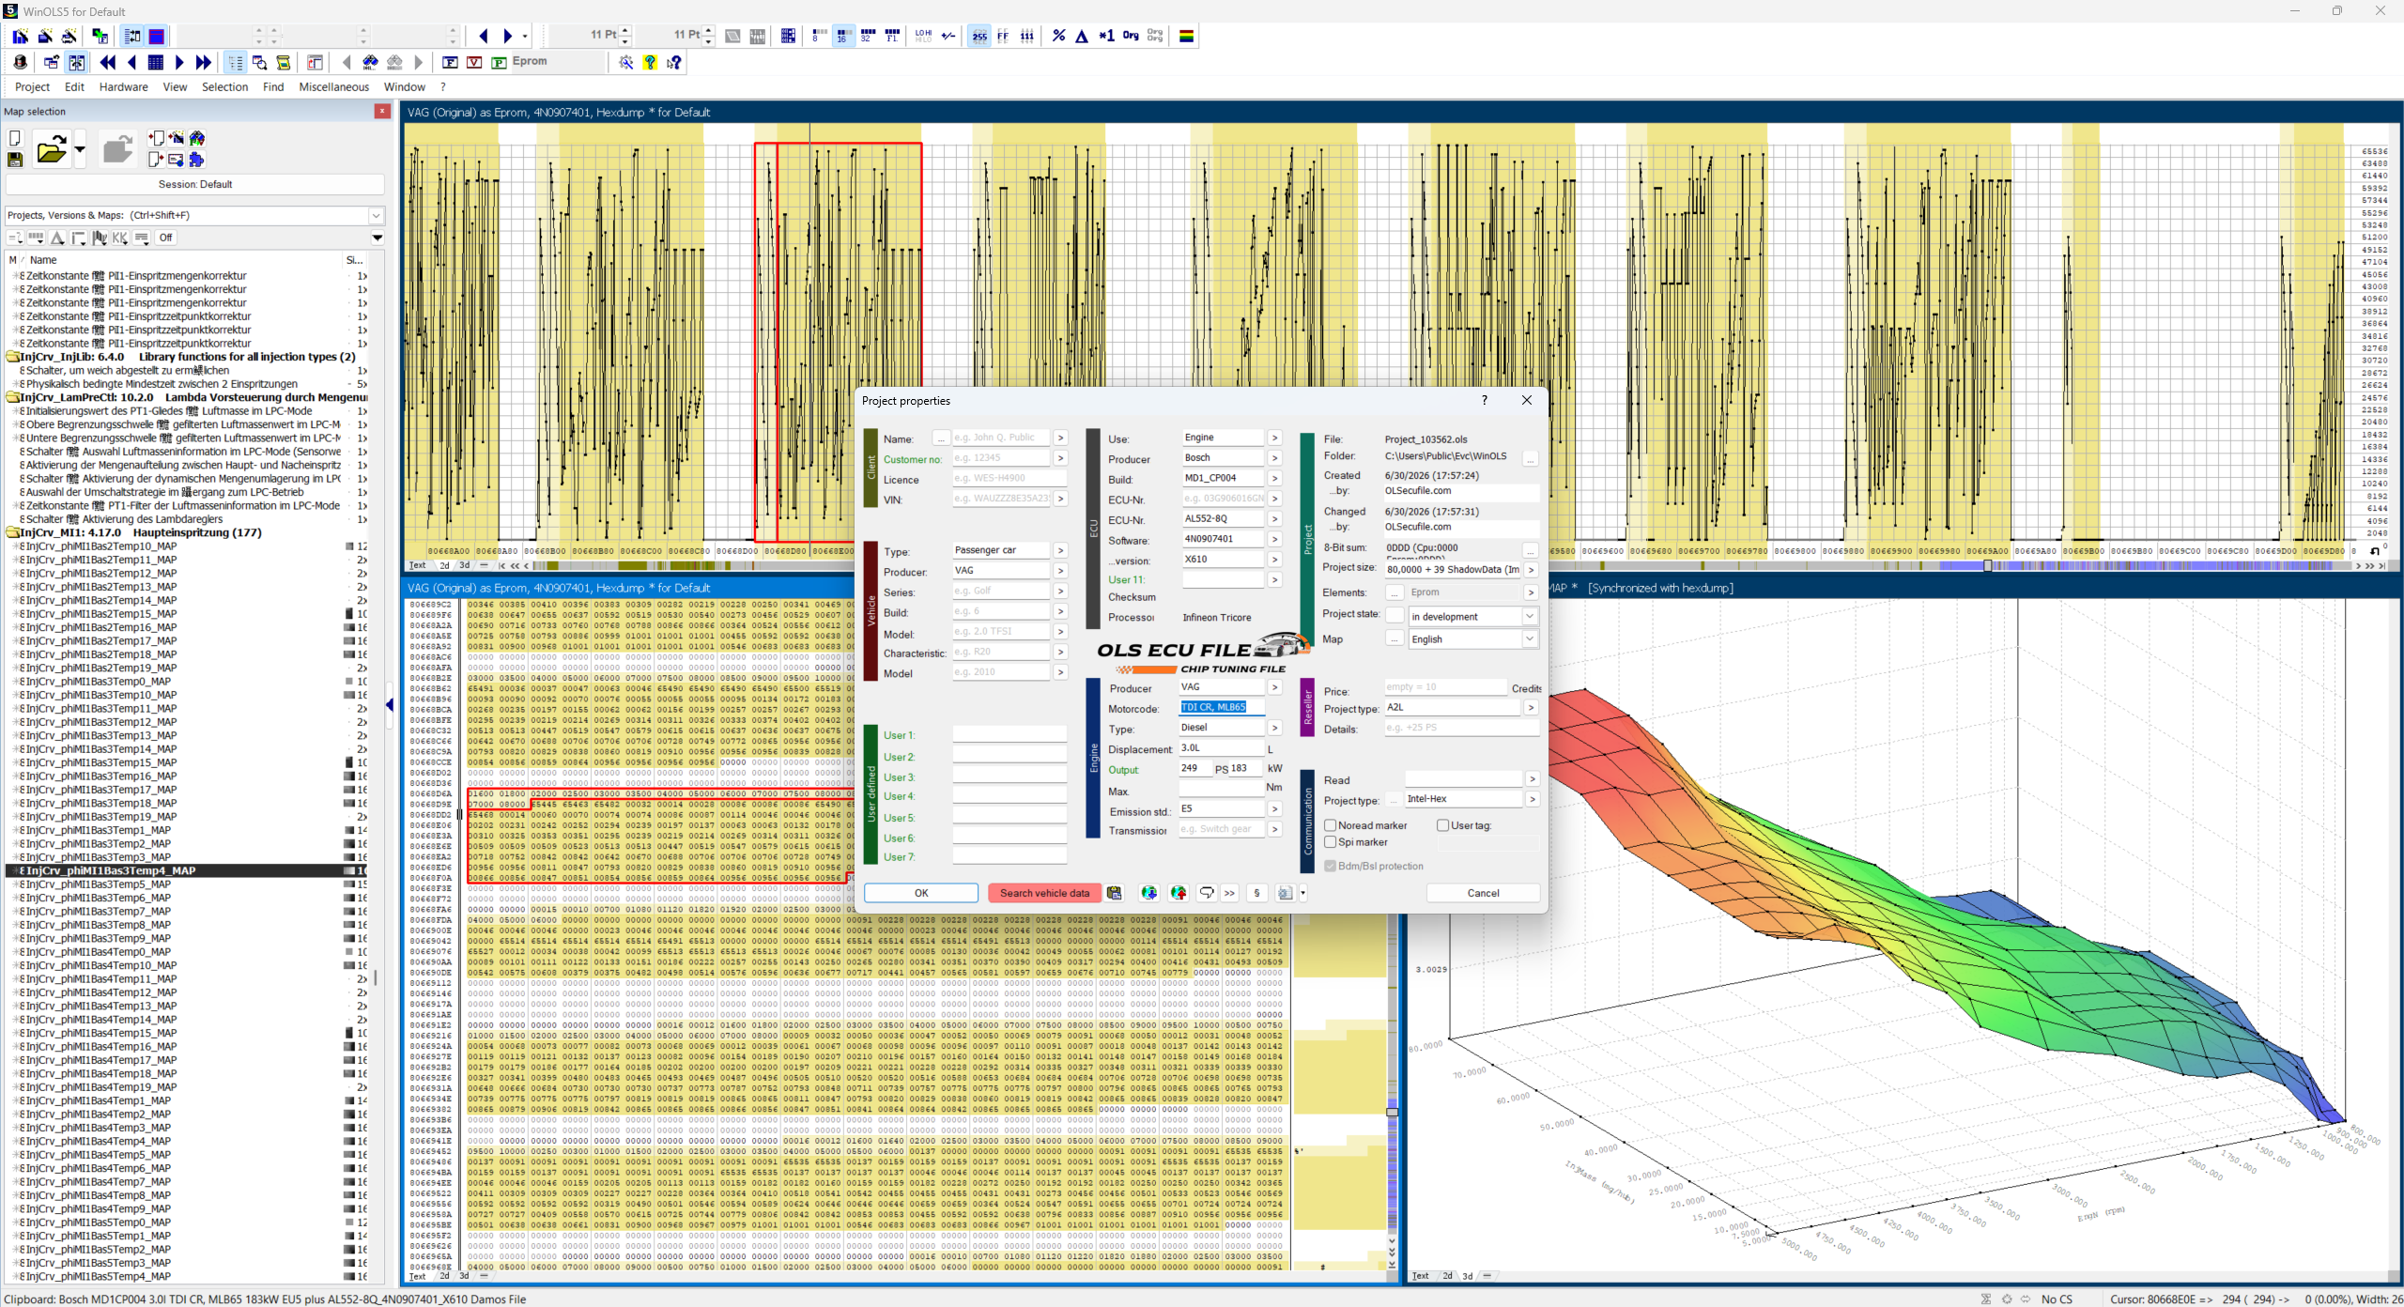
Task: Open the Map language English dropdown
Action: pos(1530,638)
